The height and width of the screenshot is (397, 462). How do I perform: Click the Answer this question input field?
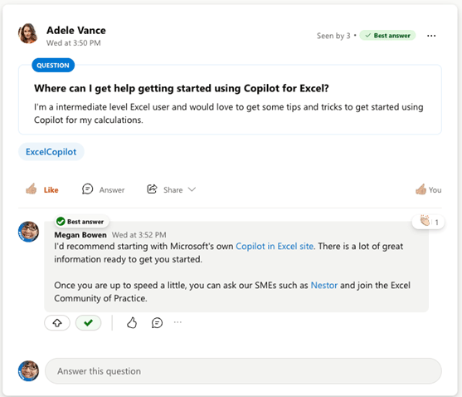click(243, 371)
